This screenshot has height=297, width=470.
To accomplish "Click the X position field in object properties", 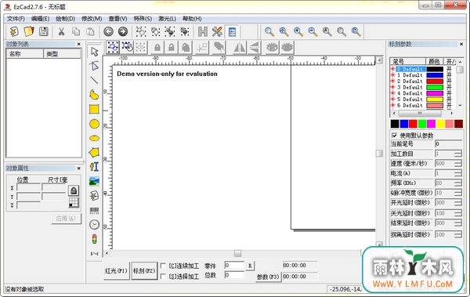I will point(28,188).
